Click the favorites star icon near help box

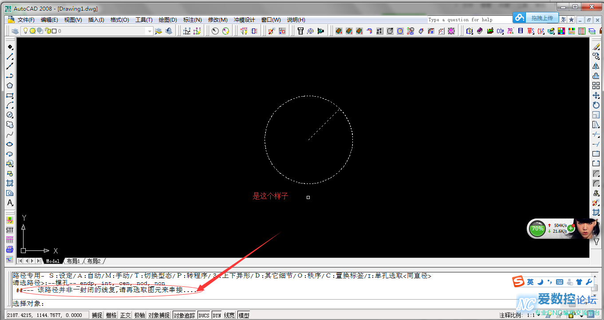tap(572, 20)
